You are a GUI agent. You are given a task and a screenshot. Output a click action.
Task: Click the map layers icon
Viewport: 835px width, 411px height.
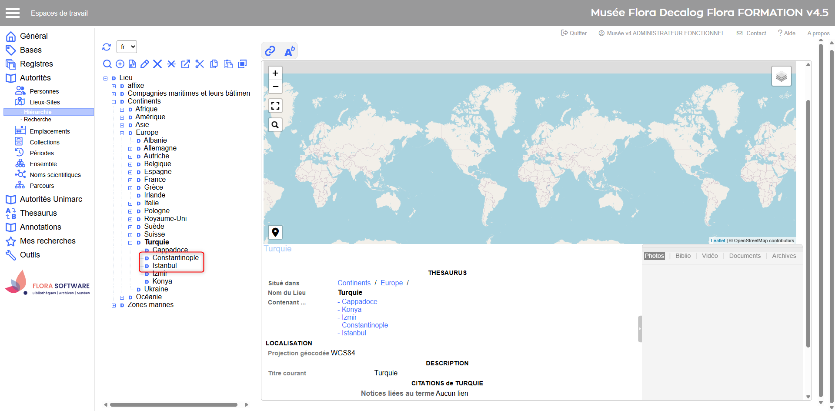[781, 77]
